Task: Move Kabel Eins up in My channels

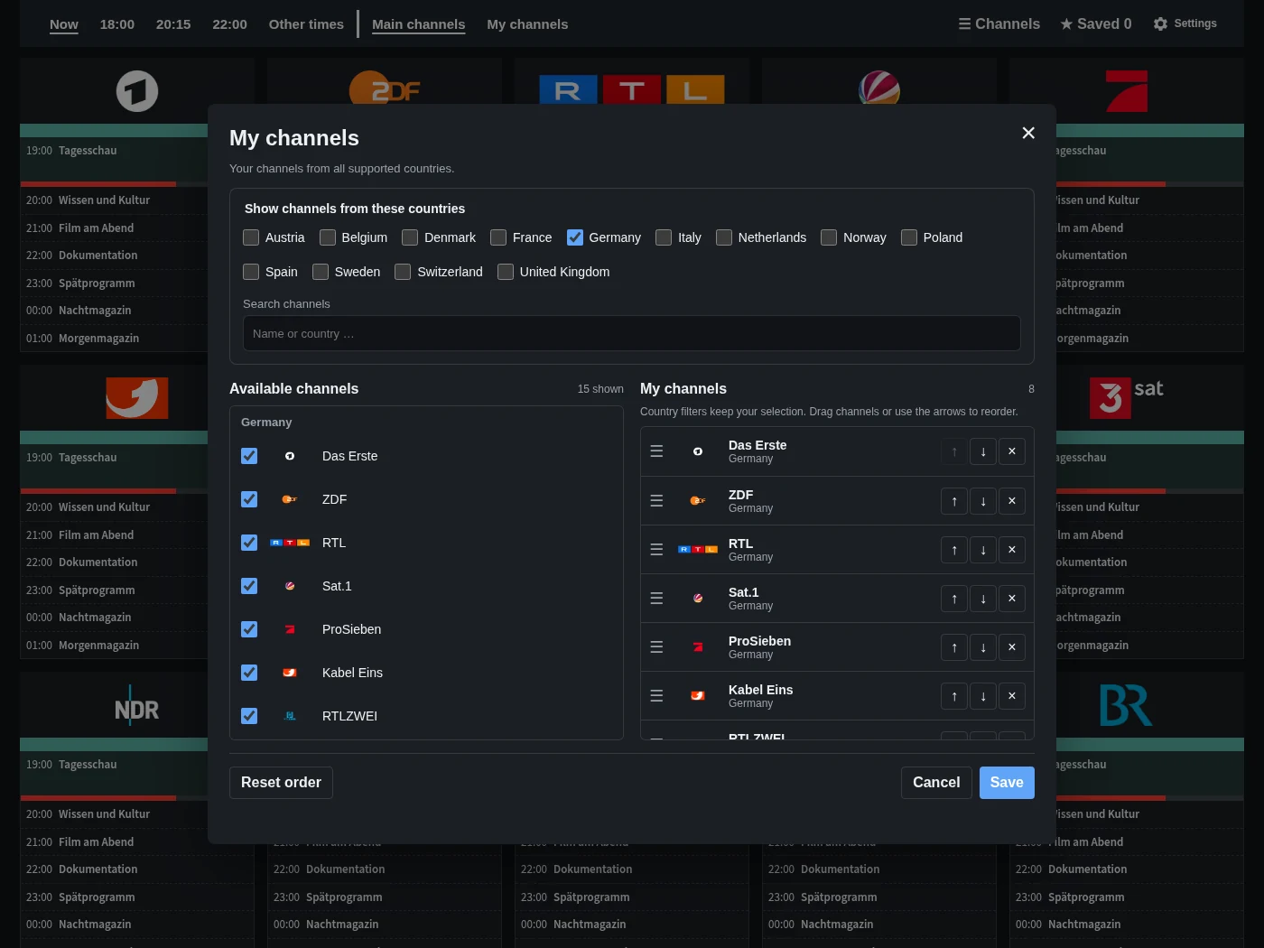Action: pos(954,696)
